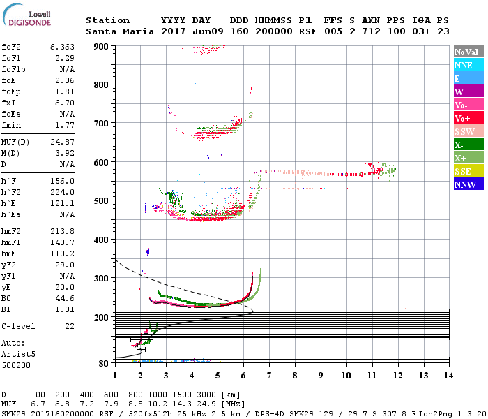Click the RSF P1 header value
488x419 pixels.
tap(308, 32)
